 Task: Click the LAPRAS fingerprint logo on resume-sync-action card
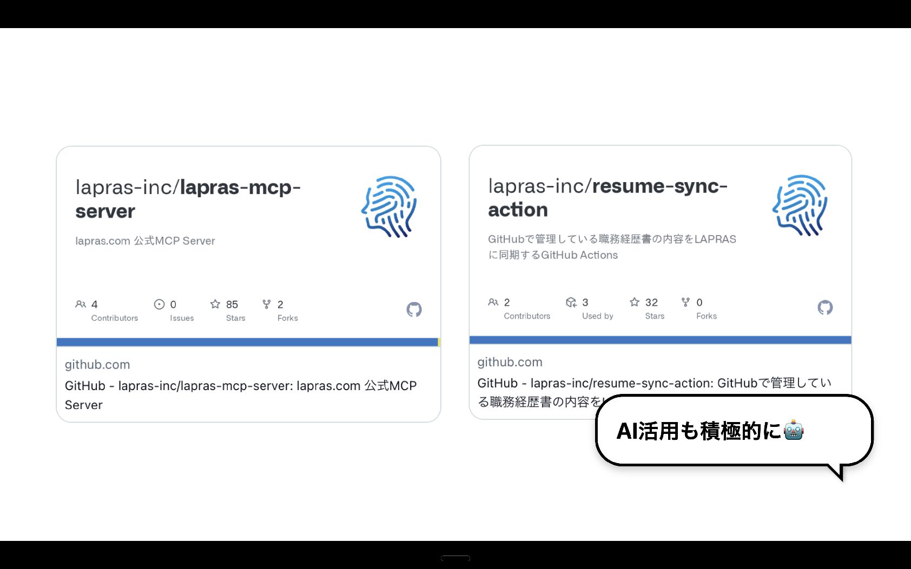click(x=800, y=205)
